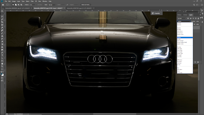Switch to the History tab
204x115 pixels.
179,15
